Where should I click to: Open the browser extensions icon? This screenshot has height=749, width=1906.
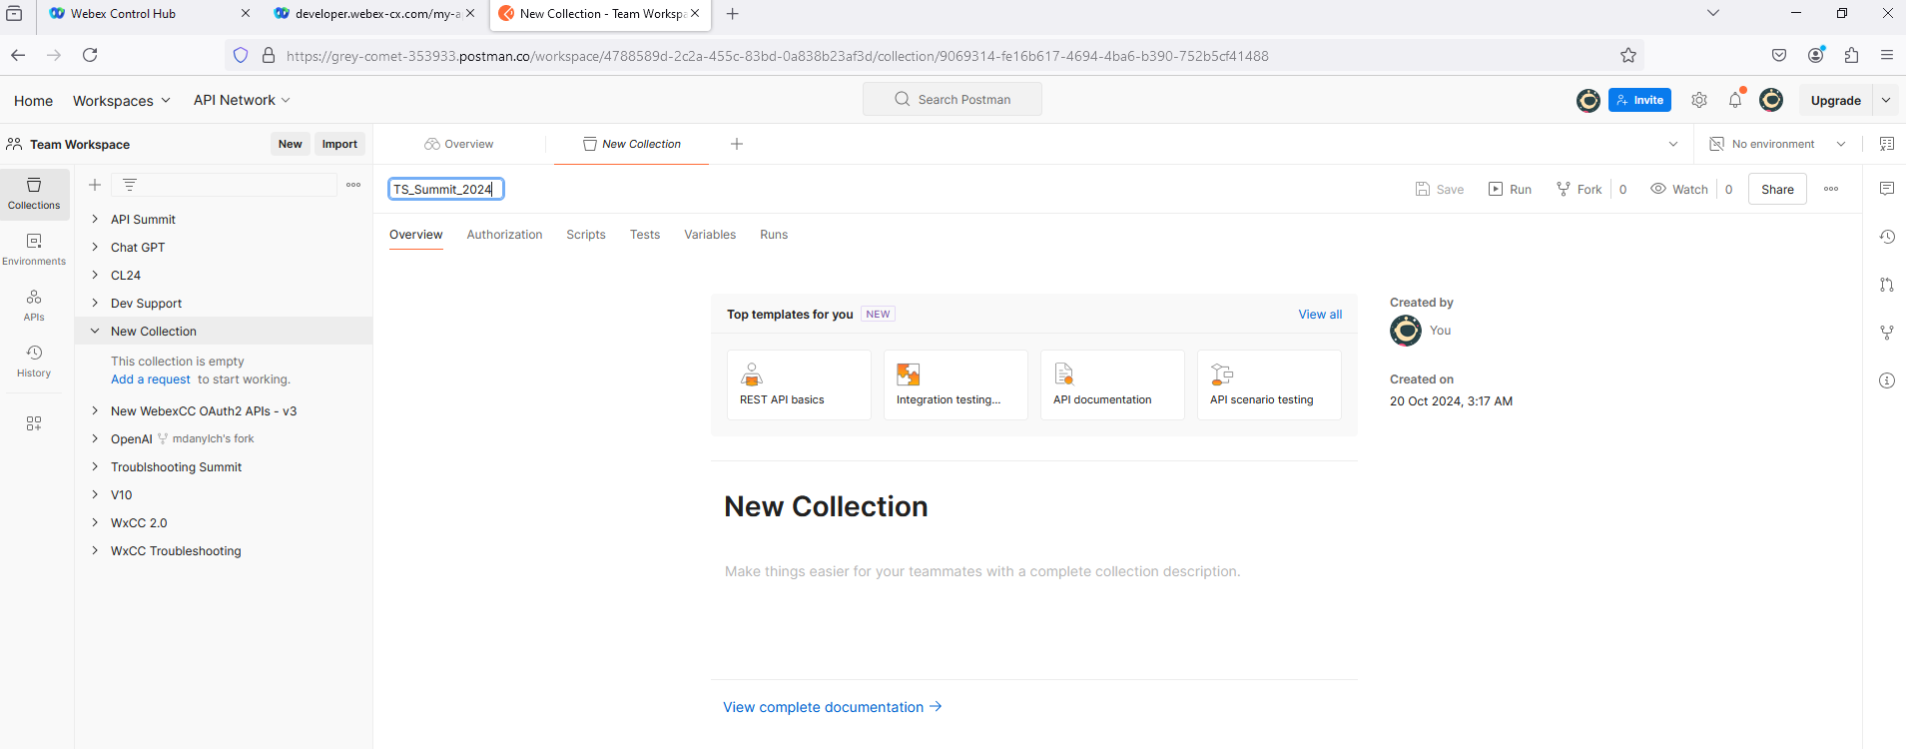coord(1852,55)
